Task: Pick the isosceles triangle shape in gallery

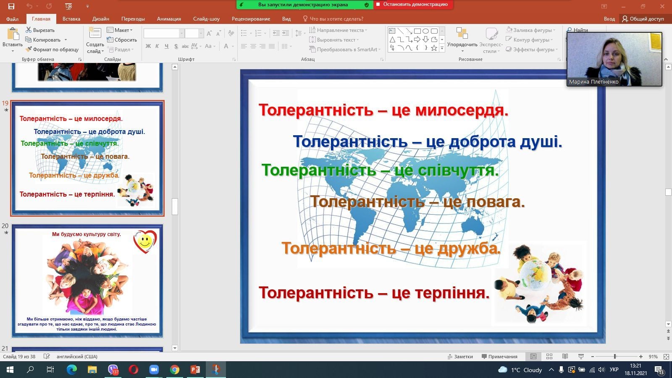Action: tap(392, 39)
